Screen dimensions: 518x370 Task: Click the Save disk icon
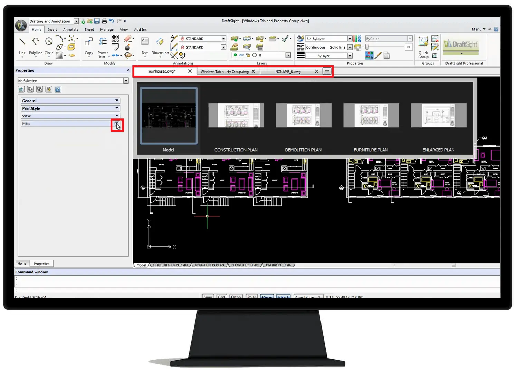click(97, 21)
